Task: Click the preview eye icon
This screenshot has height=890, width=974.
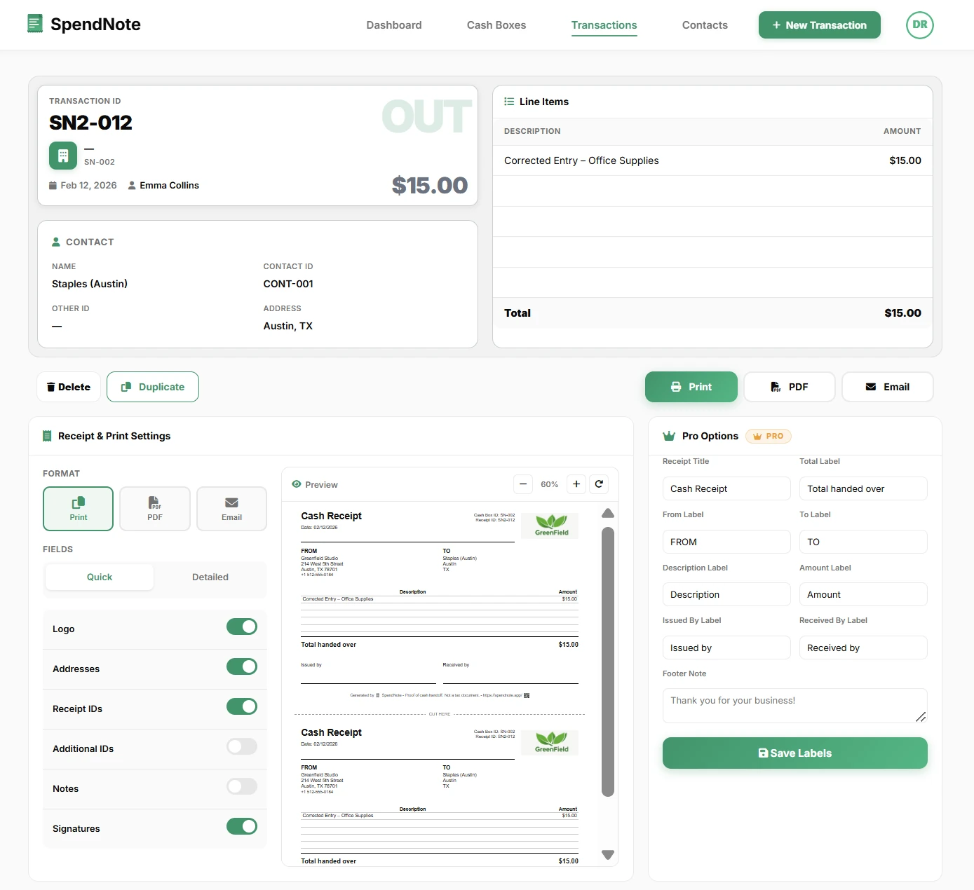Action: [x=297, y=484]
